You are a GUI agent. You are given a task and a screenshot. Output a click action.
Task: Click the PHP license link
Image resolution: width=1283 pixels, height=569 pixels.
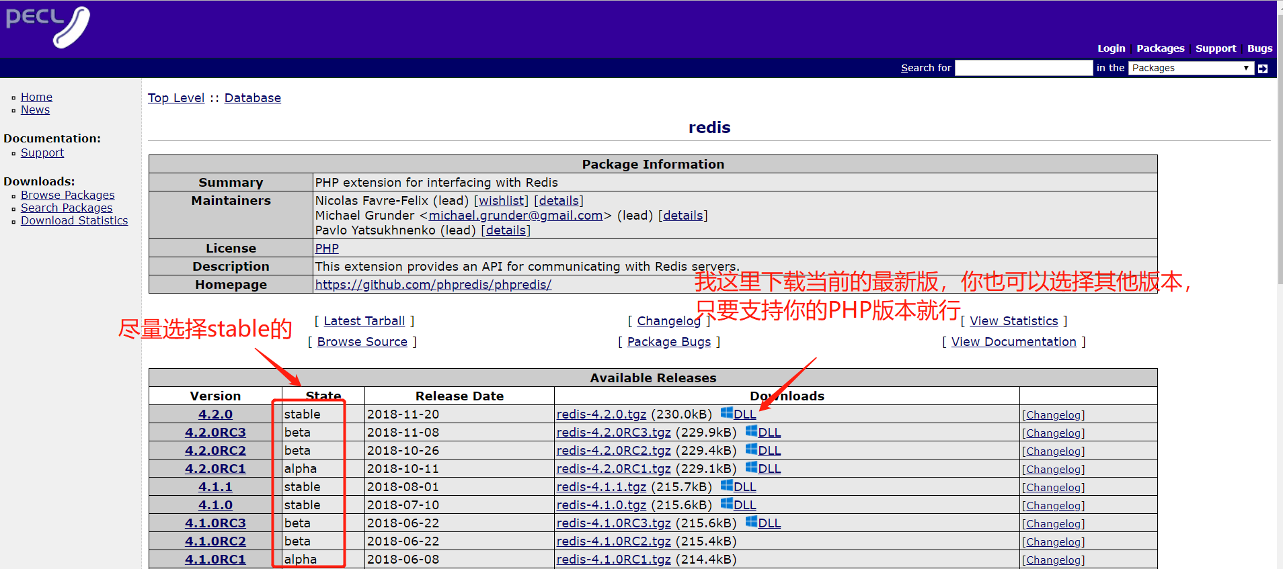(327, 249)
